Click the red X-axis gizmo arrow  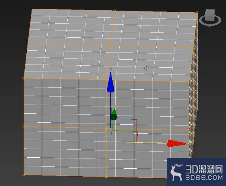point(178,143)
